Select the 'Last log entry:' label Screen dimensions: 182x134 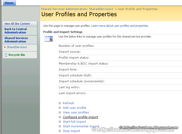pos(69,87)
